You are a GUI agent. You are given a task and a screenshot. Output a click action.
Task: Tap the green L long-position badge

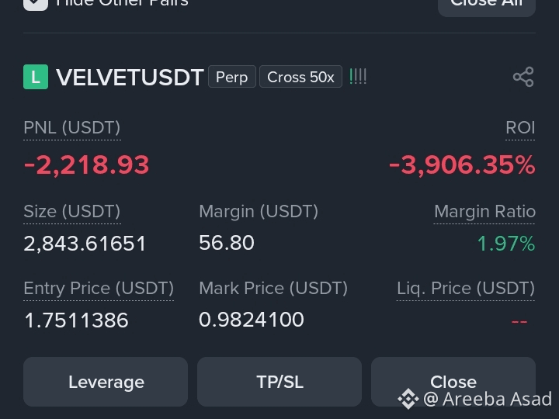pyautogui.click(x=36, y=77)
